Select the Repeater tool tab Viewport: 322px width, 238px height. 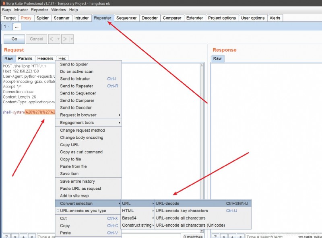click(x=103, y=18)
